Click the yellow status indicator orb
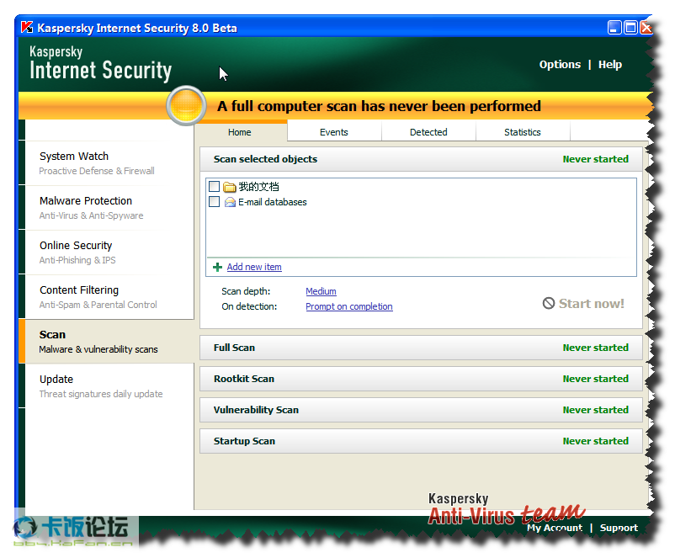Image resolution: width=675 pixels, height=558 pixels. (186, 106)
